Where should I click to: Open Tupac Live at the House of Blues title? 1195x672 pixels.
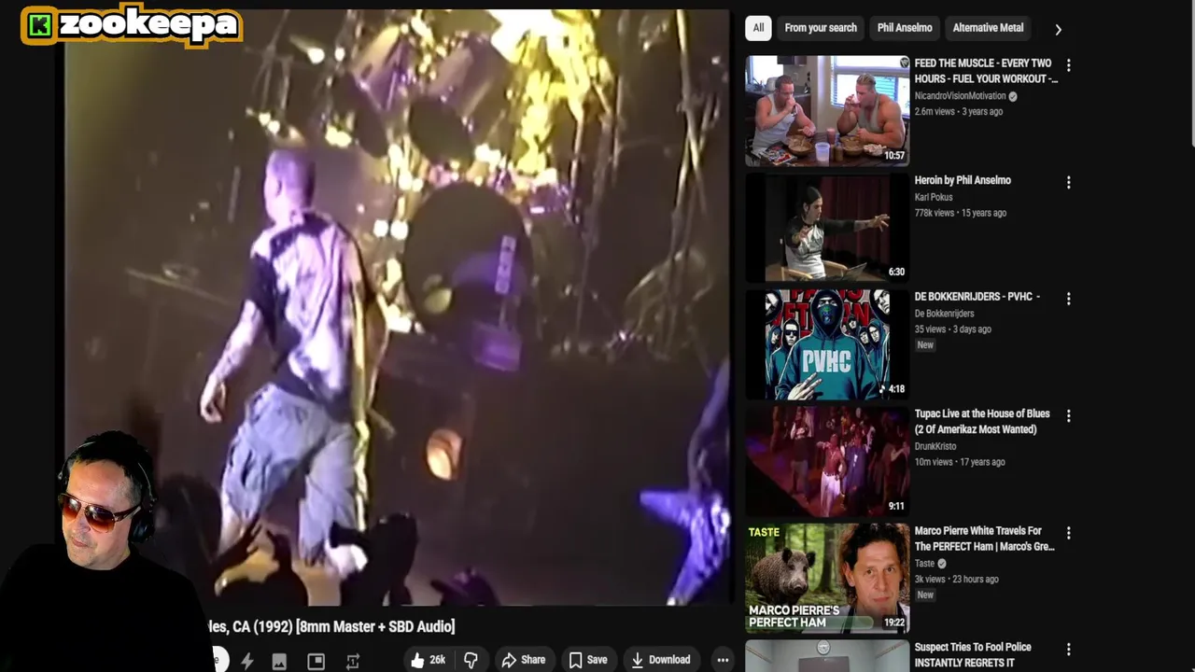(x=982, y=421)
